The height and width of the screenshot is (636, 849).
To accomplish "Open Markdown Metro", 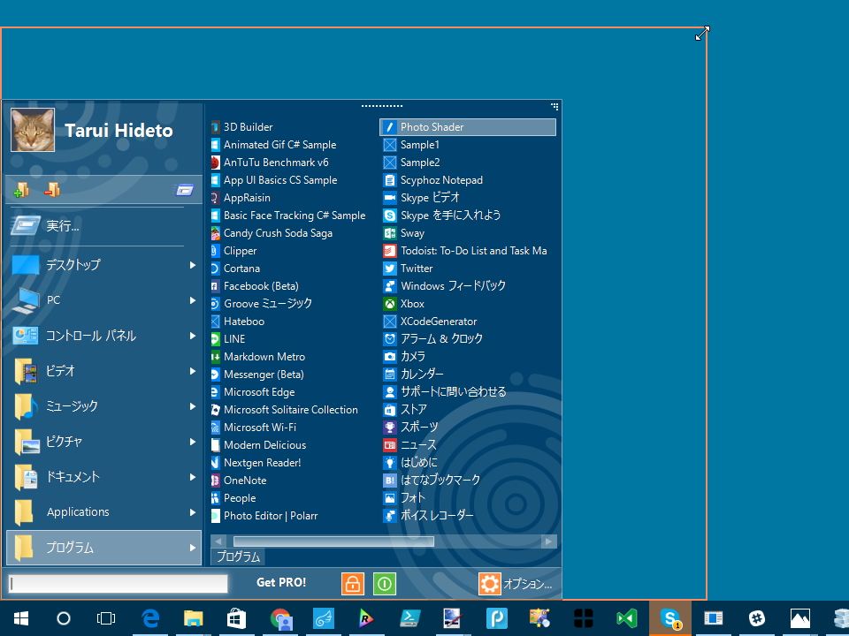I will (x=257, y=357).
